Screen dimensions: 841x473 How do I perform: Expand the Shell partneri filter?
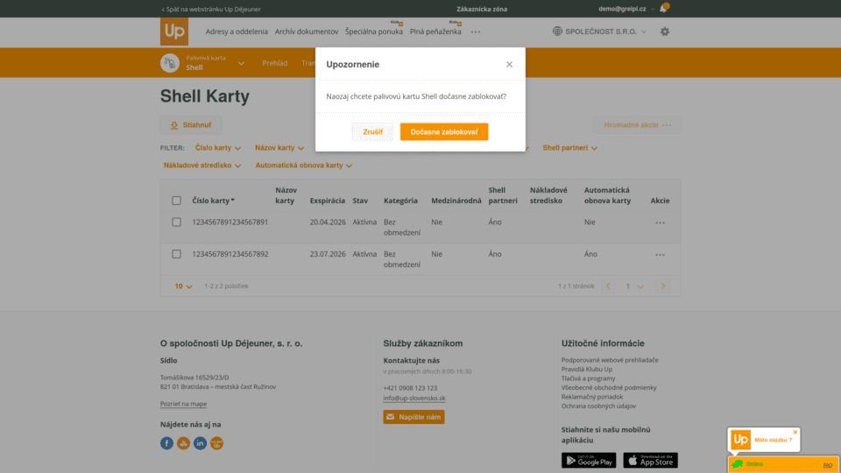click(x=569, y=148)
